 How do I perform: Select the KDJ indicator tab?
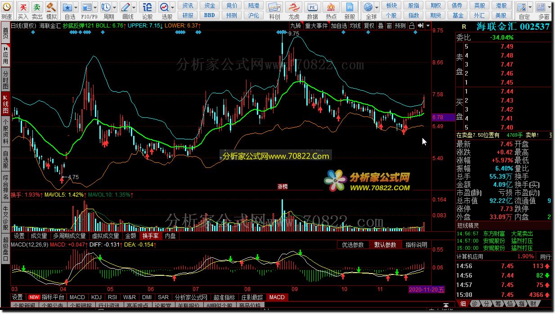[x=96, y=297]
